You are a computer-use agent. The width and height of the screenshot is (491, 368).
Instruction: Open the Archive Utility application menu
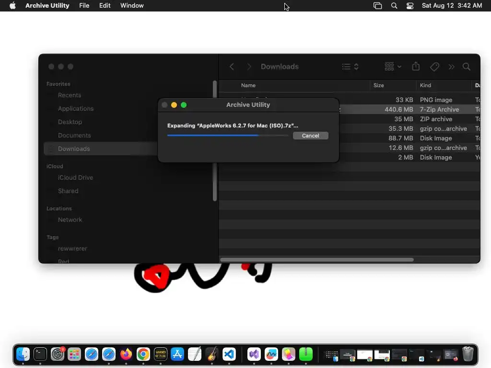pos(47,6)
